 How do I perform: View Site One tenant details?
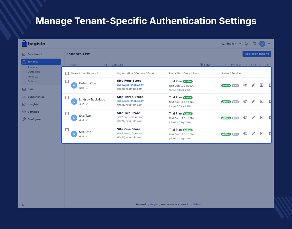pos(245,134)
